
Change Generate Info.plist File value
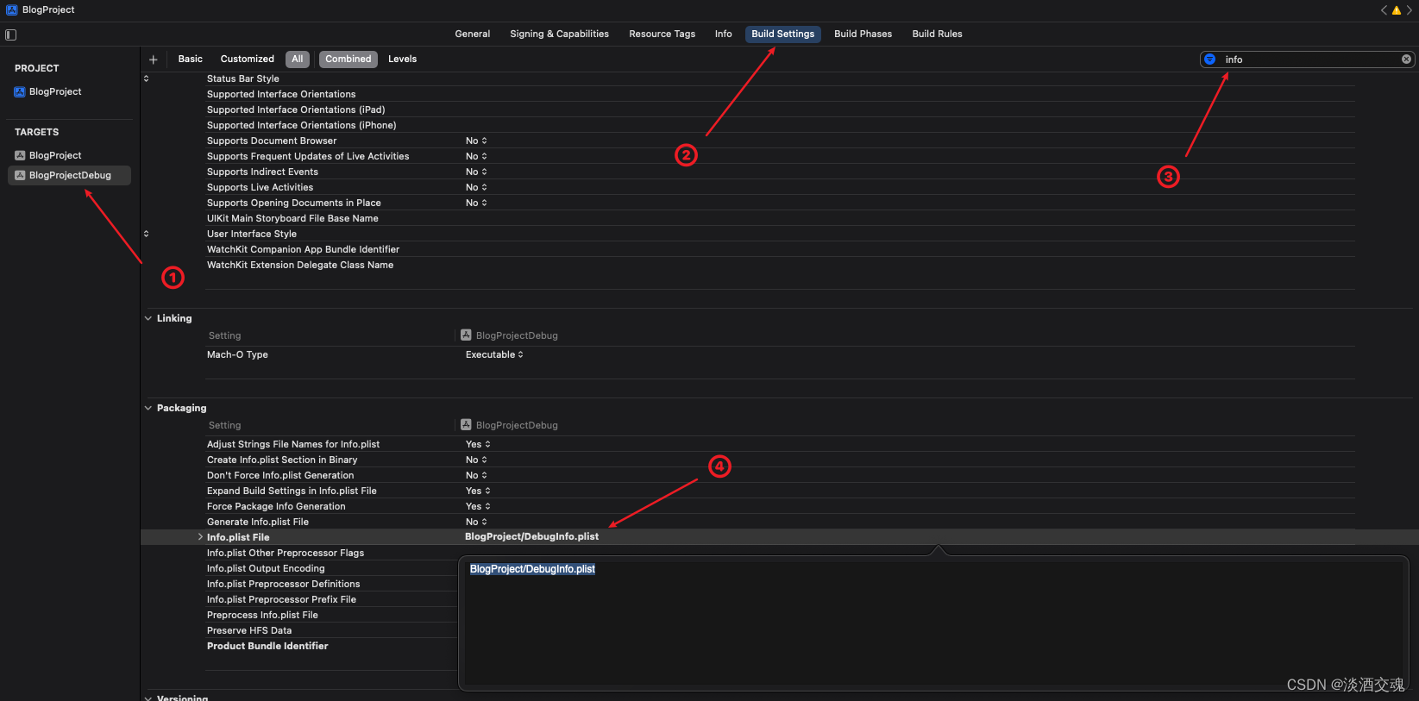click(x=476, y=522)
